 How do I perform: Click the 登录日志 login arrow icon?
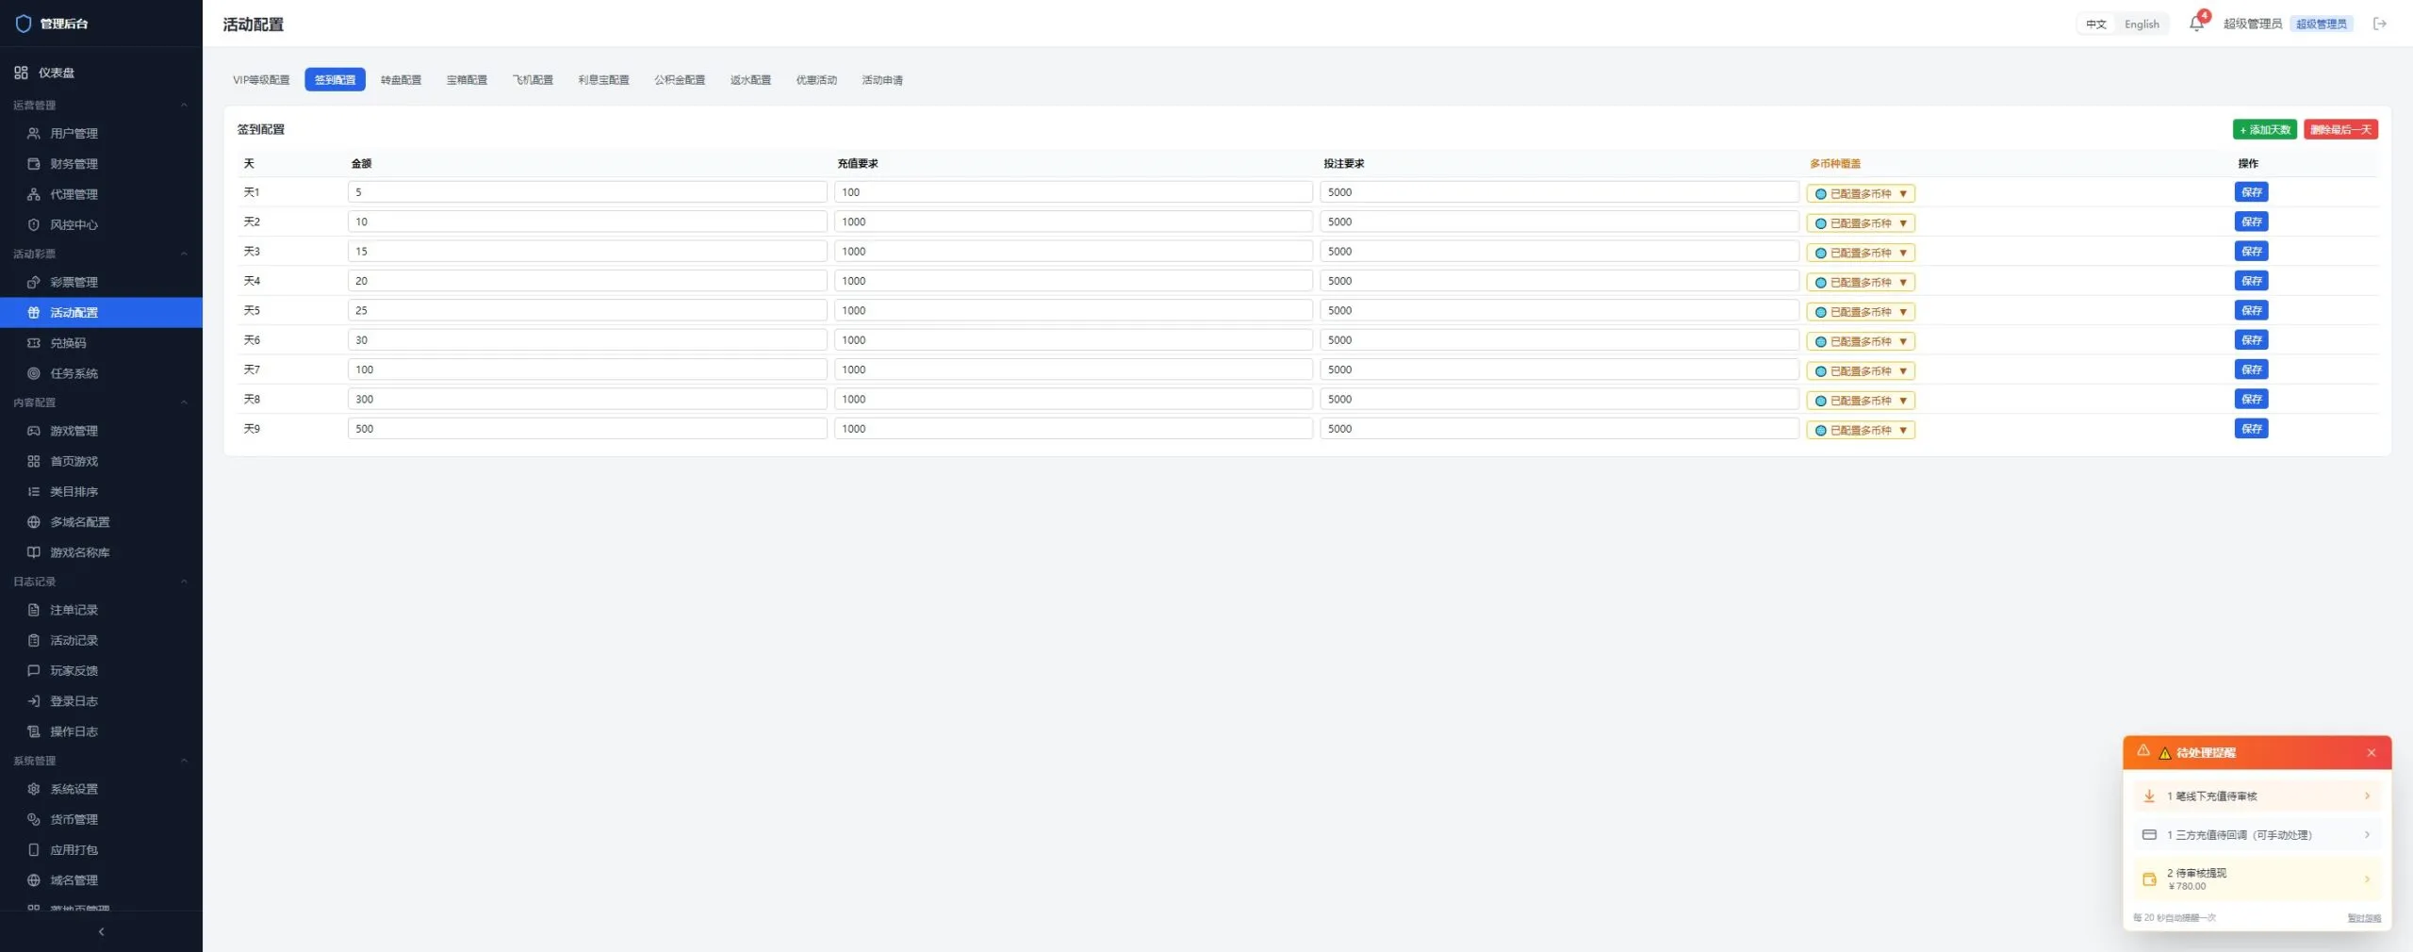pos(34,701)
